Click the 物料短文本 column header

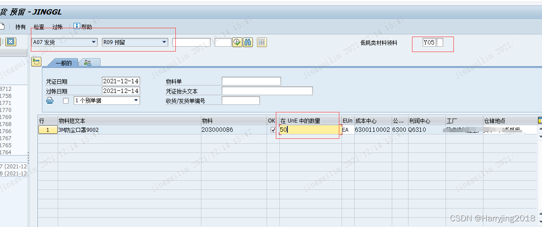[129, 121]
